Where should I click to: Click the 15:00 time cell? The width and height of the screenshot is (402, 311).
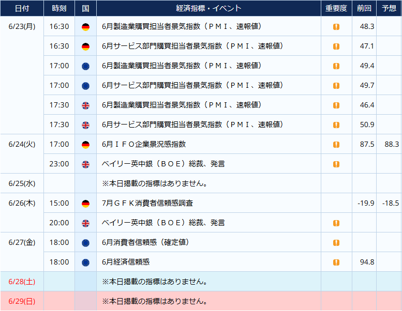click(59, 203)
